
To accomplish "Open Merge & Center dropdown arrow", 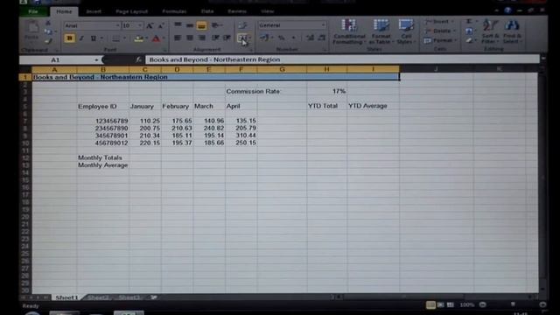I will coord(249,38).
